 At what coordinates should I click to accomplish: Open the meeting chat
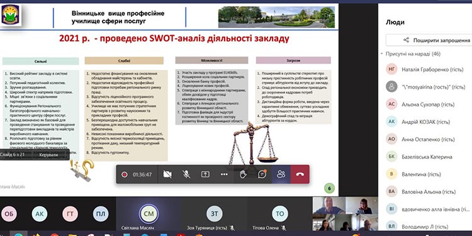pyautogui.click(x=262, y=174)
